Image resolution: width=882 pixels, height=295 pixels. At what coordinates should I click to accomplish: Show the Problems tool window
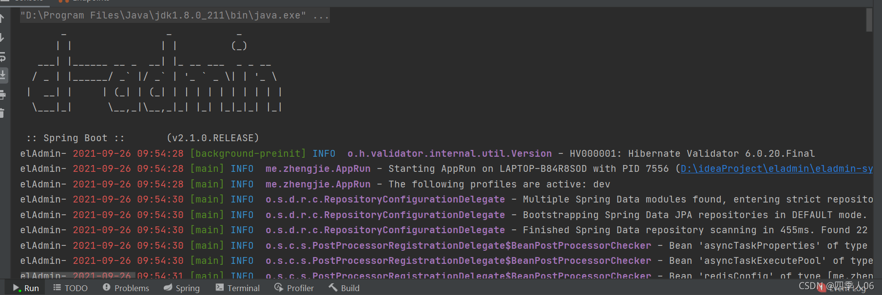pos(126,288)
